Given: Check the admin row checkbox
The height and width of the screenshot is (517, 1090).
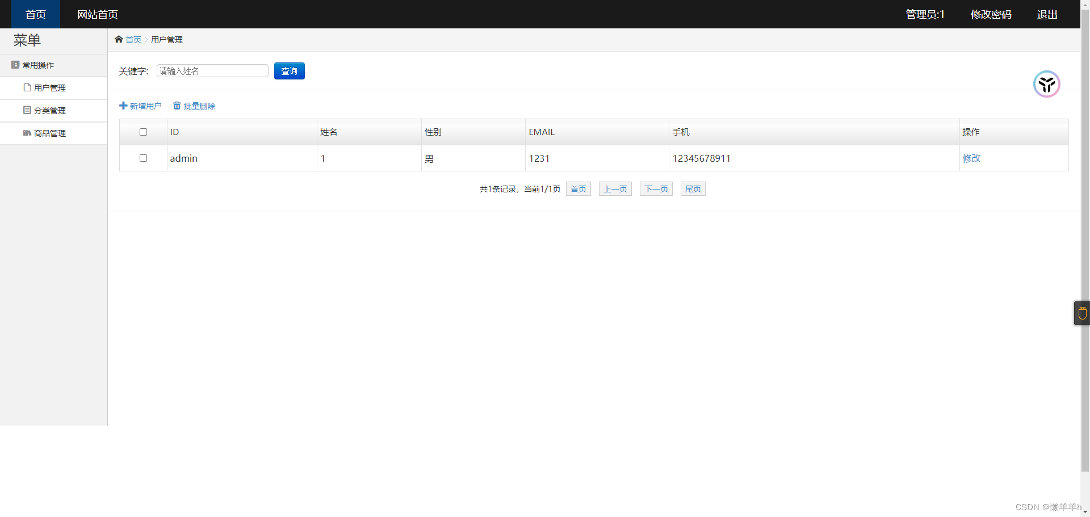Looking at the screenshot, I should 143,158.
